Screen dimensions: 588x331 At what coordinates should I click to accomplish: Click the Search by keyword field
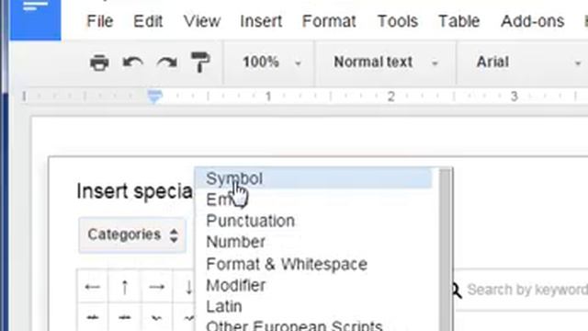coord(521,290)
